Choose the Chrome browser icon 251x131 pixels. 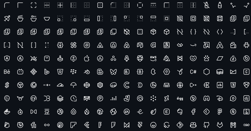click(x=20, y=85)
